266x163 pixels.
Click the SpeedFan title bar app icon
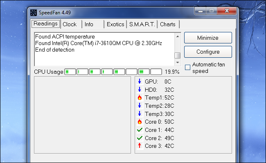[x=34, y=13]
